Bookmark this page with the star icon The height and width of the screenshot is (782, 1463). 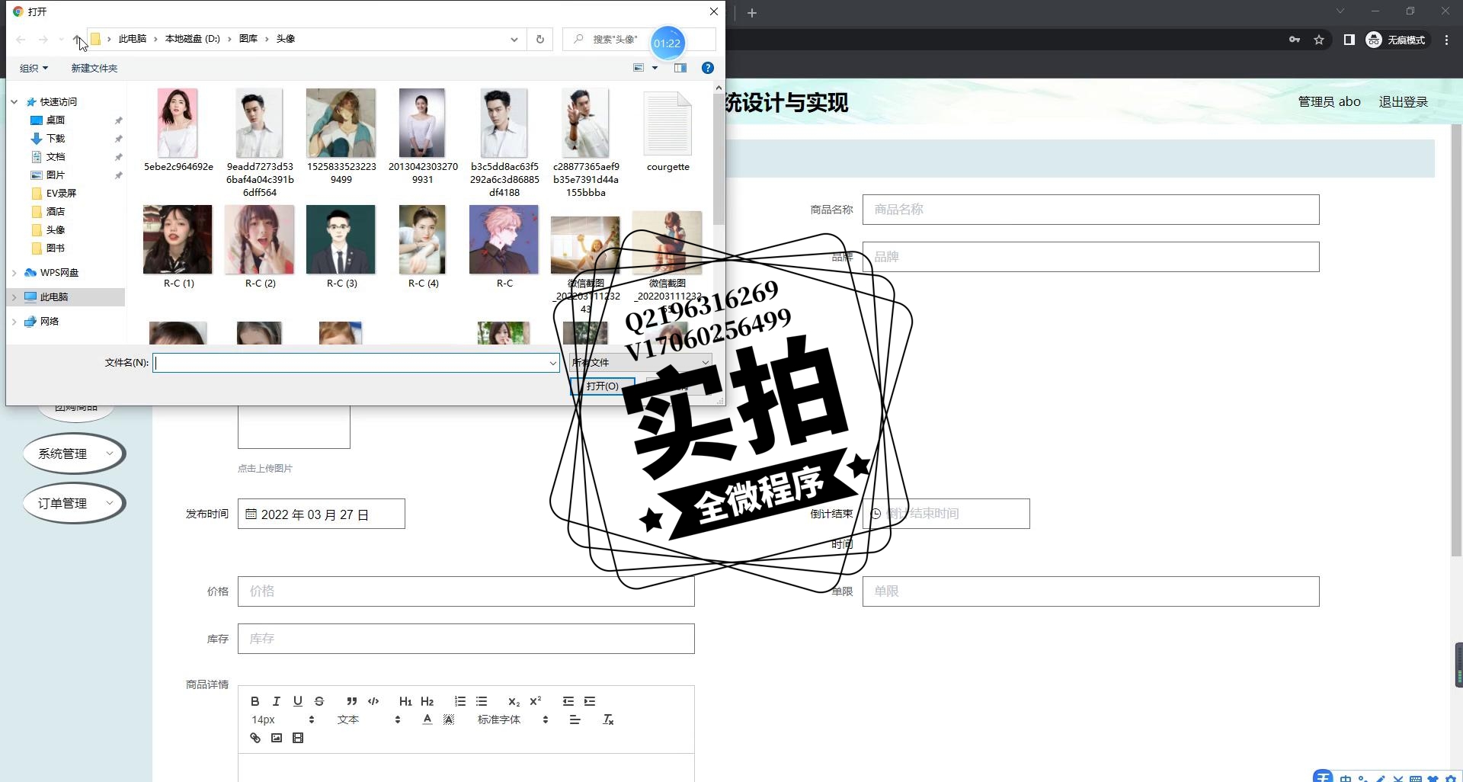(x=1319, y=40)
